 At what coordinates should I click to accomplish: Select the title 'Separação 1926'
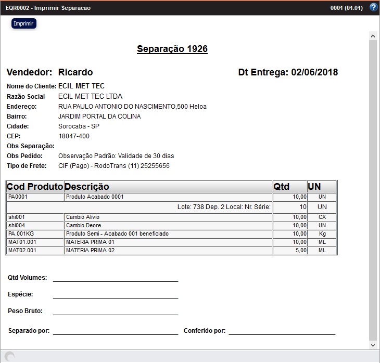pos(172,49)
